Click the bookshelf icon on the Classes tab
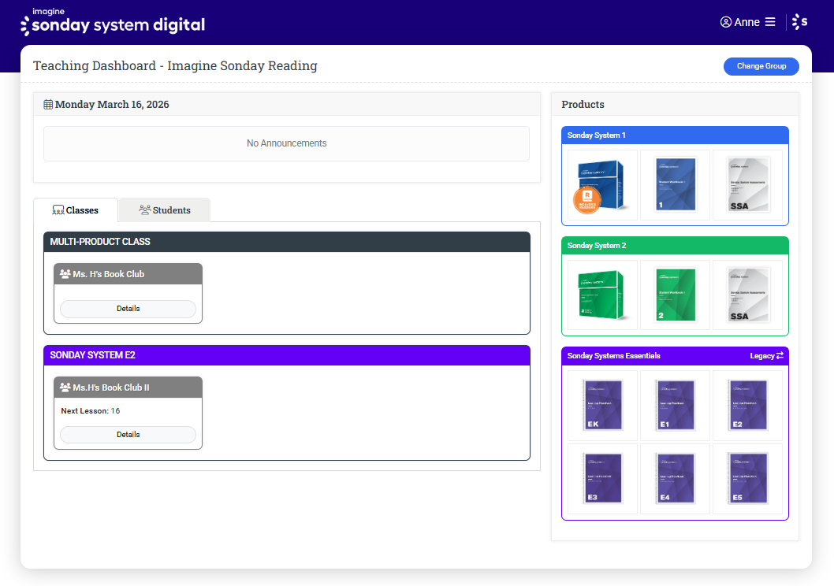Viewport: 834px width, 586px height. tap(58, 210)
